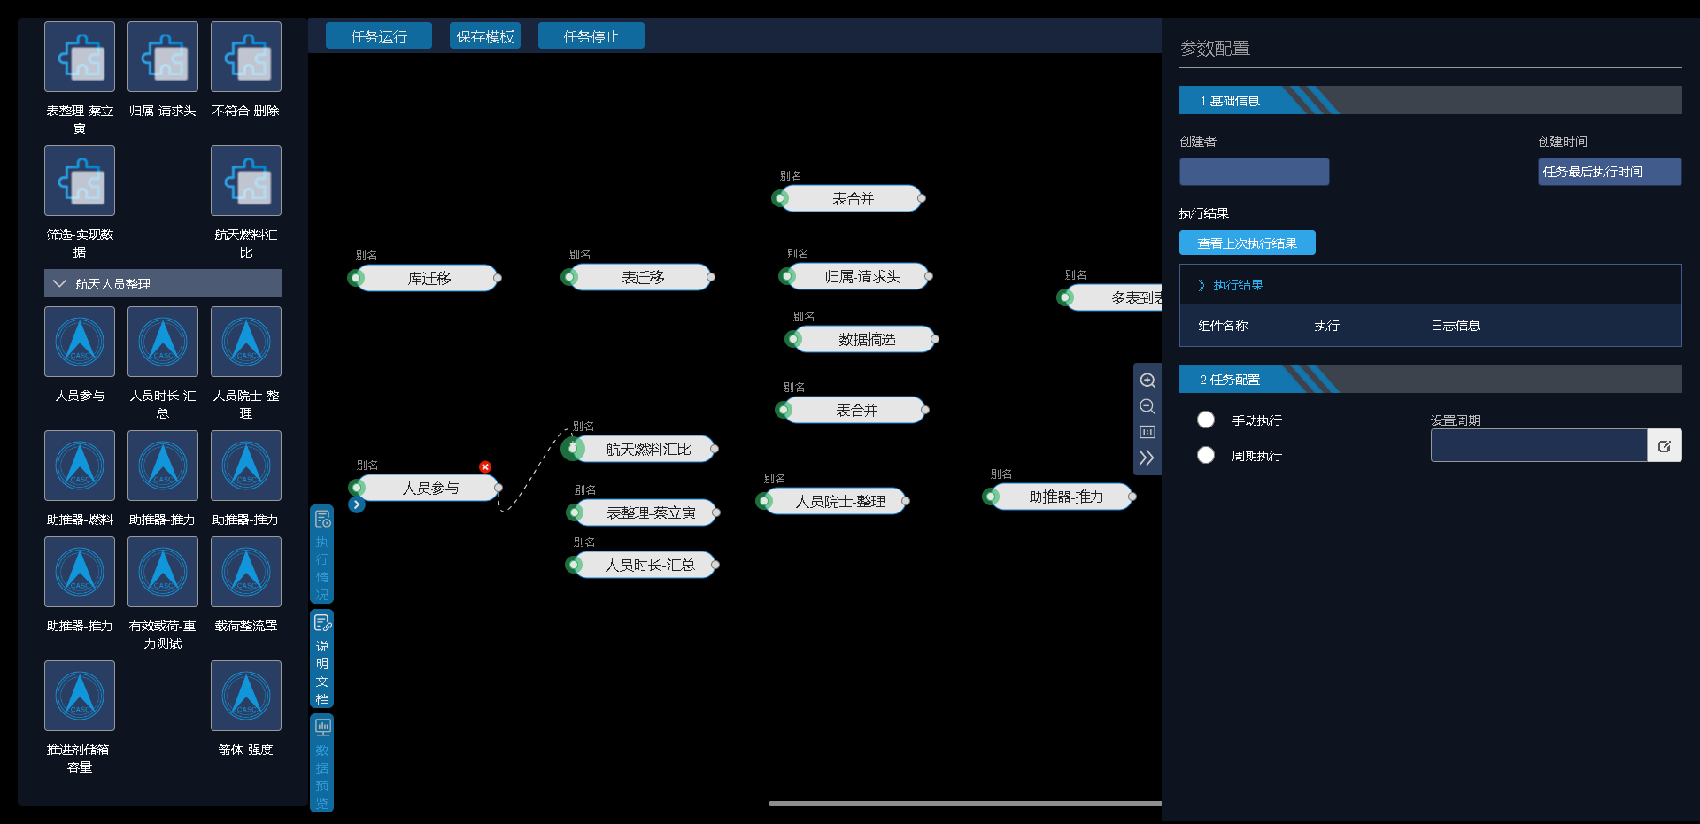Select the 人员时长-汇总 palette component icon
Image resolution: width=1700 pixels, height=824 pixels.
coord(163,342)
